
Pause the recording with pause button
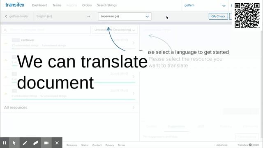5,143
